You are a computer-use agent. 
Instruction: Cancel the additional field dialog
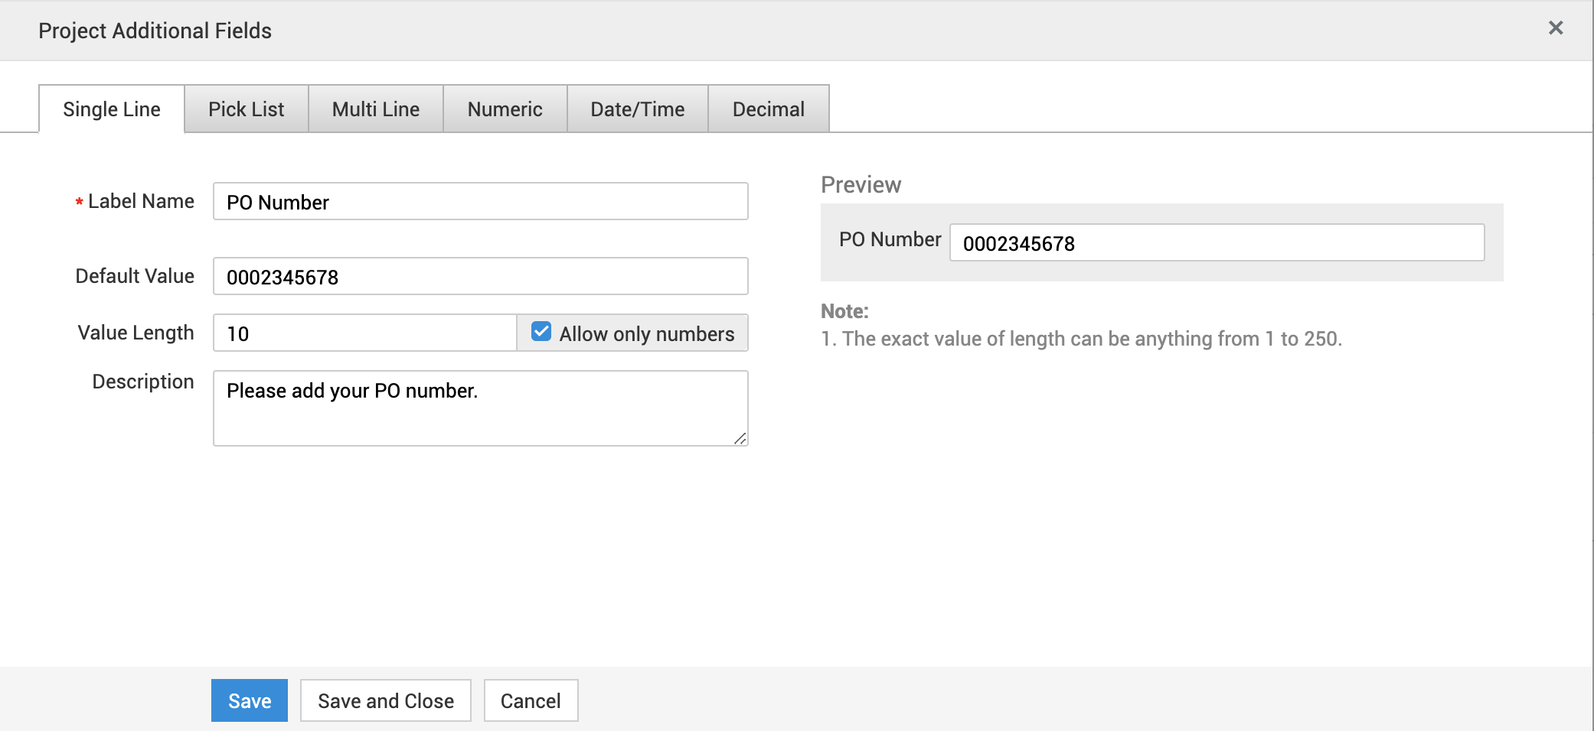531,701
